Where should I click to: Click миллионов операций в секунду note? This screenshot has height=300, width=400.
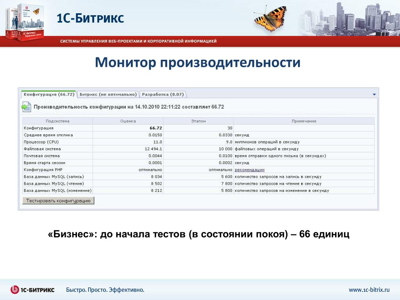267,142
